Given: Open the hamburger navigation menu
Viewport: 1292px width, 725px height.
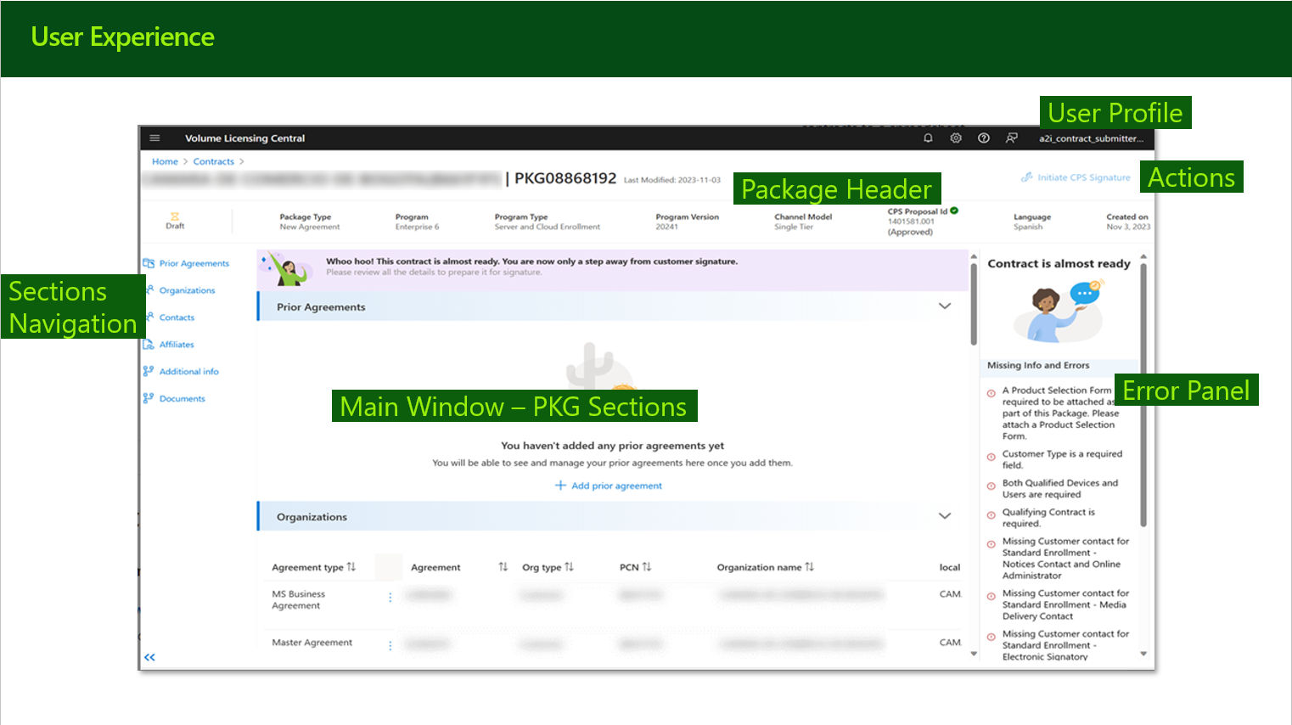Looking at the screenshot, I should (154, 138).
